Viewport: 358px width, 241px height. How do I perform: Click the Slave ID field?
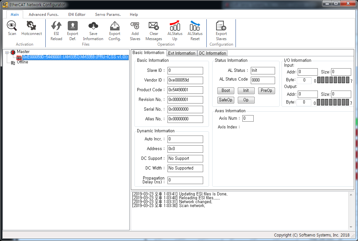coord(185,71)
